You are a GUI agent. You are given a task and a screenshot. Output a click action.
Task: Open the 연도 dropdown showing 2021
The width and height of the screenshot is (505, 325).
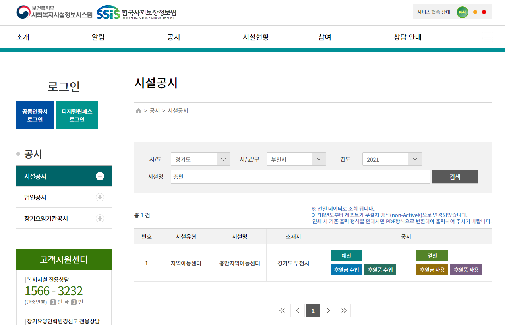click(x=392, y=159)
